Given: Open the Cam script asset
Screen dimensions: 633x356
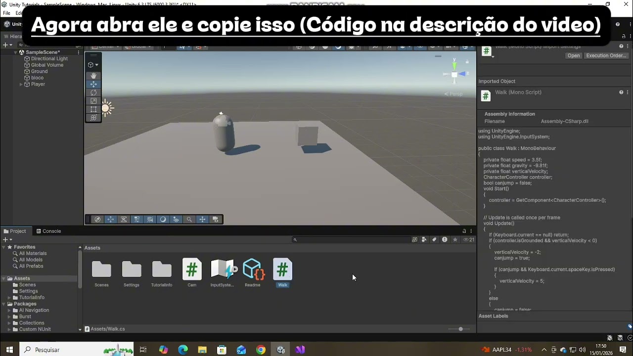Looking at the screenshot, I should pyautogui.click(x=192, y=272).
